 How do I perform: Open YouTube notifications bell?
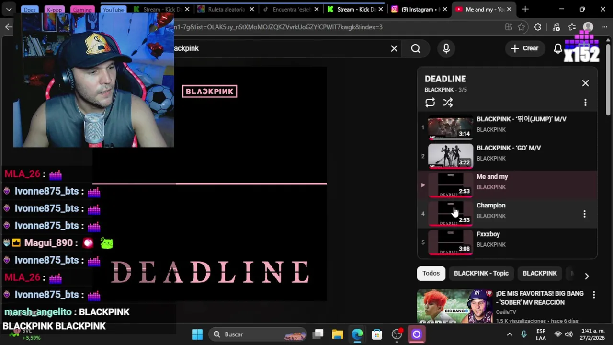558,48
